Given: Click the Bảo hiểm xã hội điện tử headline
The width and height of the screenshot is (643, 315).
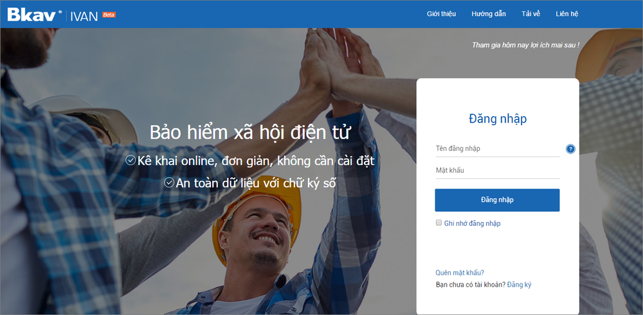Looking at the screenshot, I should pos(249,132).
